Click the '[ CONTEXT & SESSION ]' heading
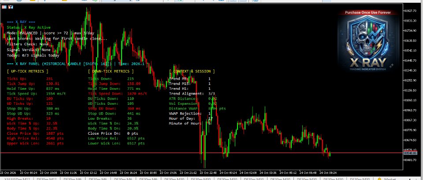Viewport: 423px width, 180px height. 192,71
